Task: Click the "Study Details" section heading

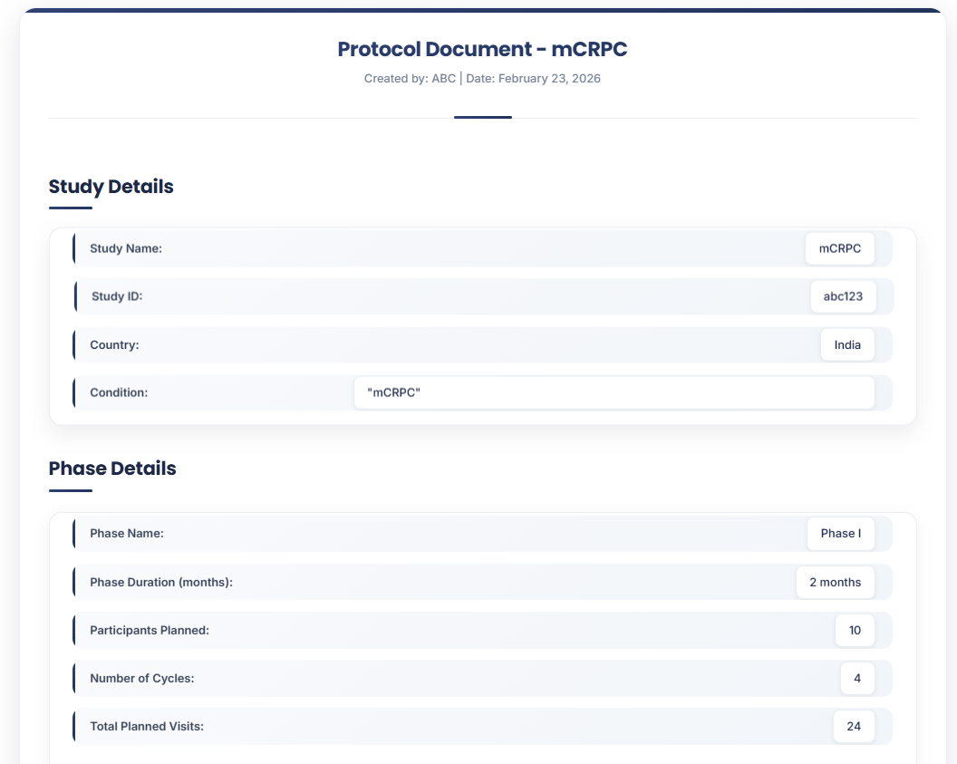Action: [x=111, y=187]
